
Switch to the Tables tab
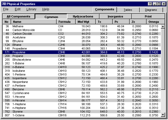point(128,10)
